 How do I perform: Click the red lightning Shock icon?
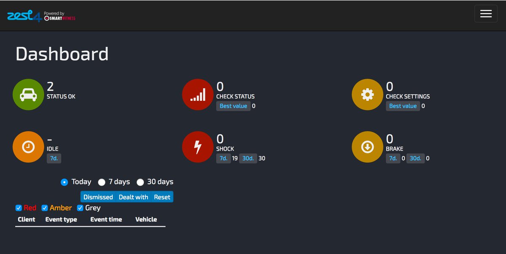point(198,147)
